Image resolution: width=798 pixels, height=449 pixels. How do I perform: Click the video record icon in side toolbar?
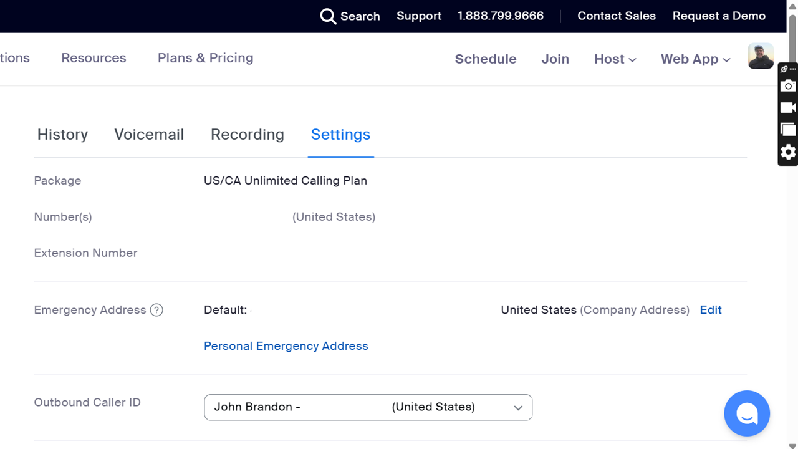[x=788, y=108]
